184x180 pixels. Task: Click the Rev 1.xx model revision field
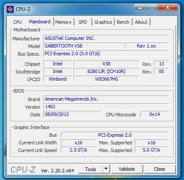click(x=147, y=46)
